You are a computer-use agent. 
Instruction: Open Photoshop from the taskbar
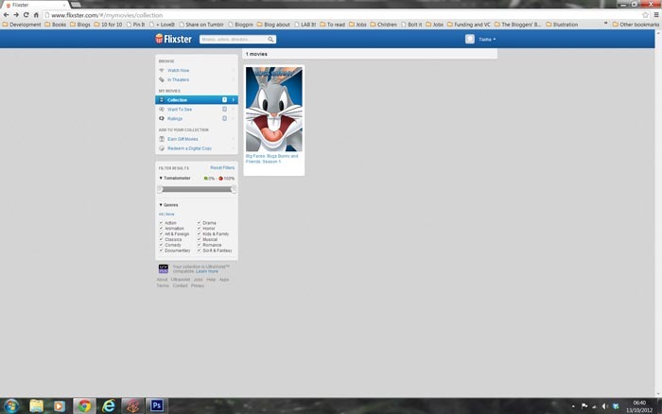click(x=157, y=405)
